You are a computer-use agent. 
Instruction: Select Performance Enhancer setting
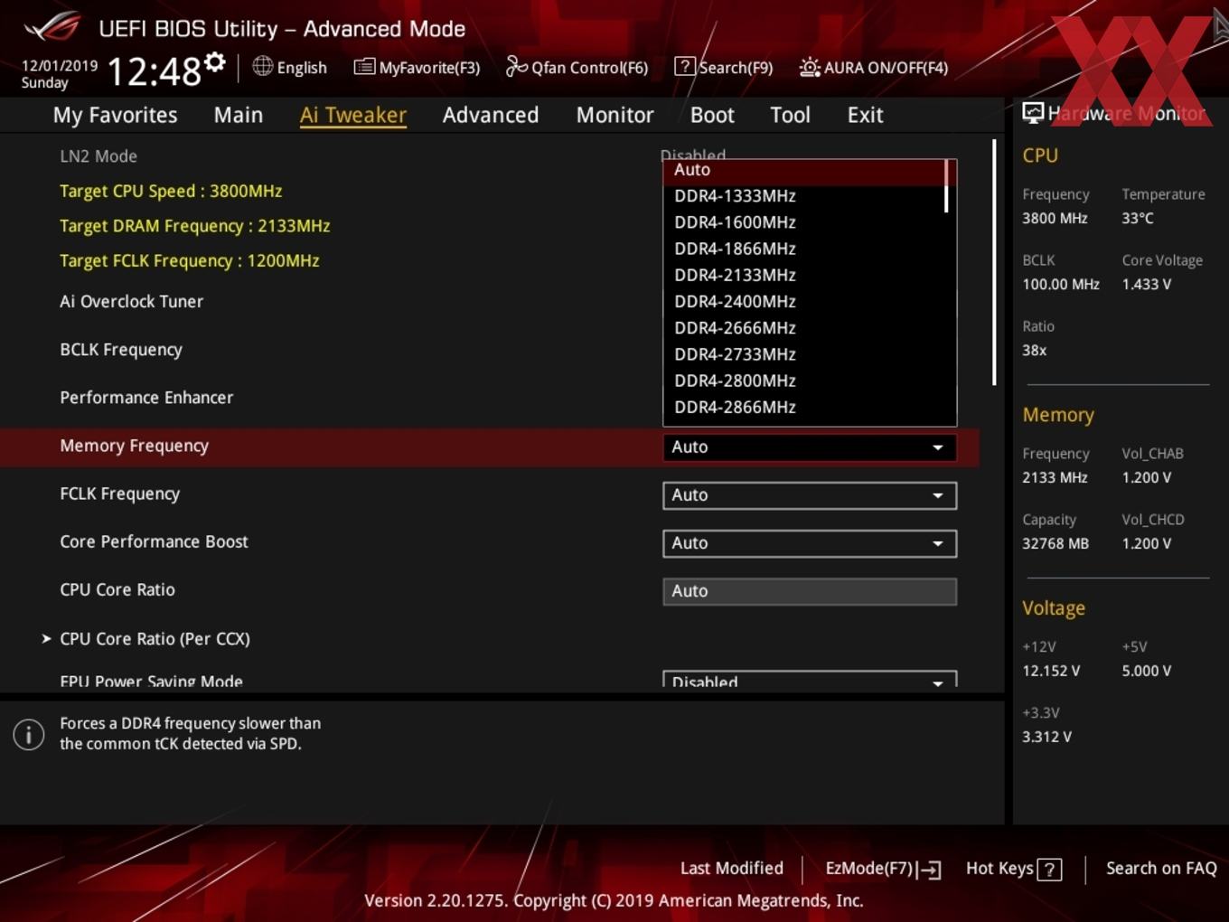tap(146, 398)
